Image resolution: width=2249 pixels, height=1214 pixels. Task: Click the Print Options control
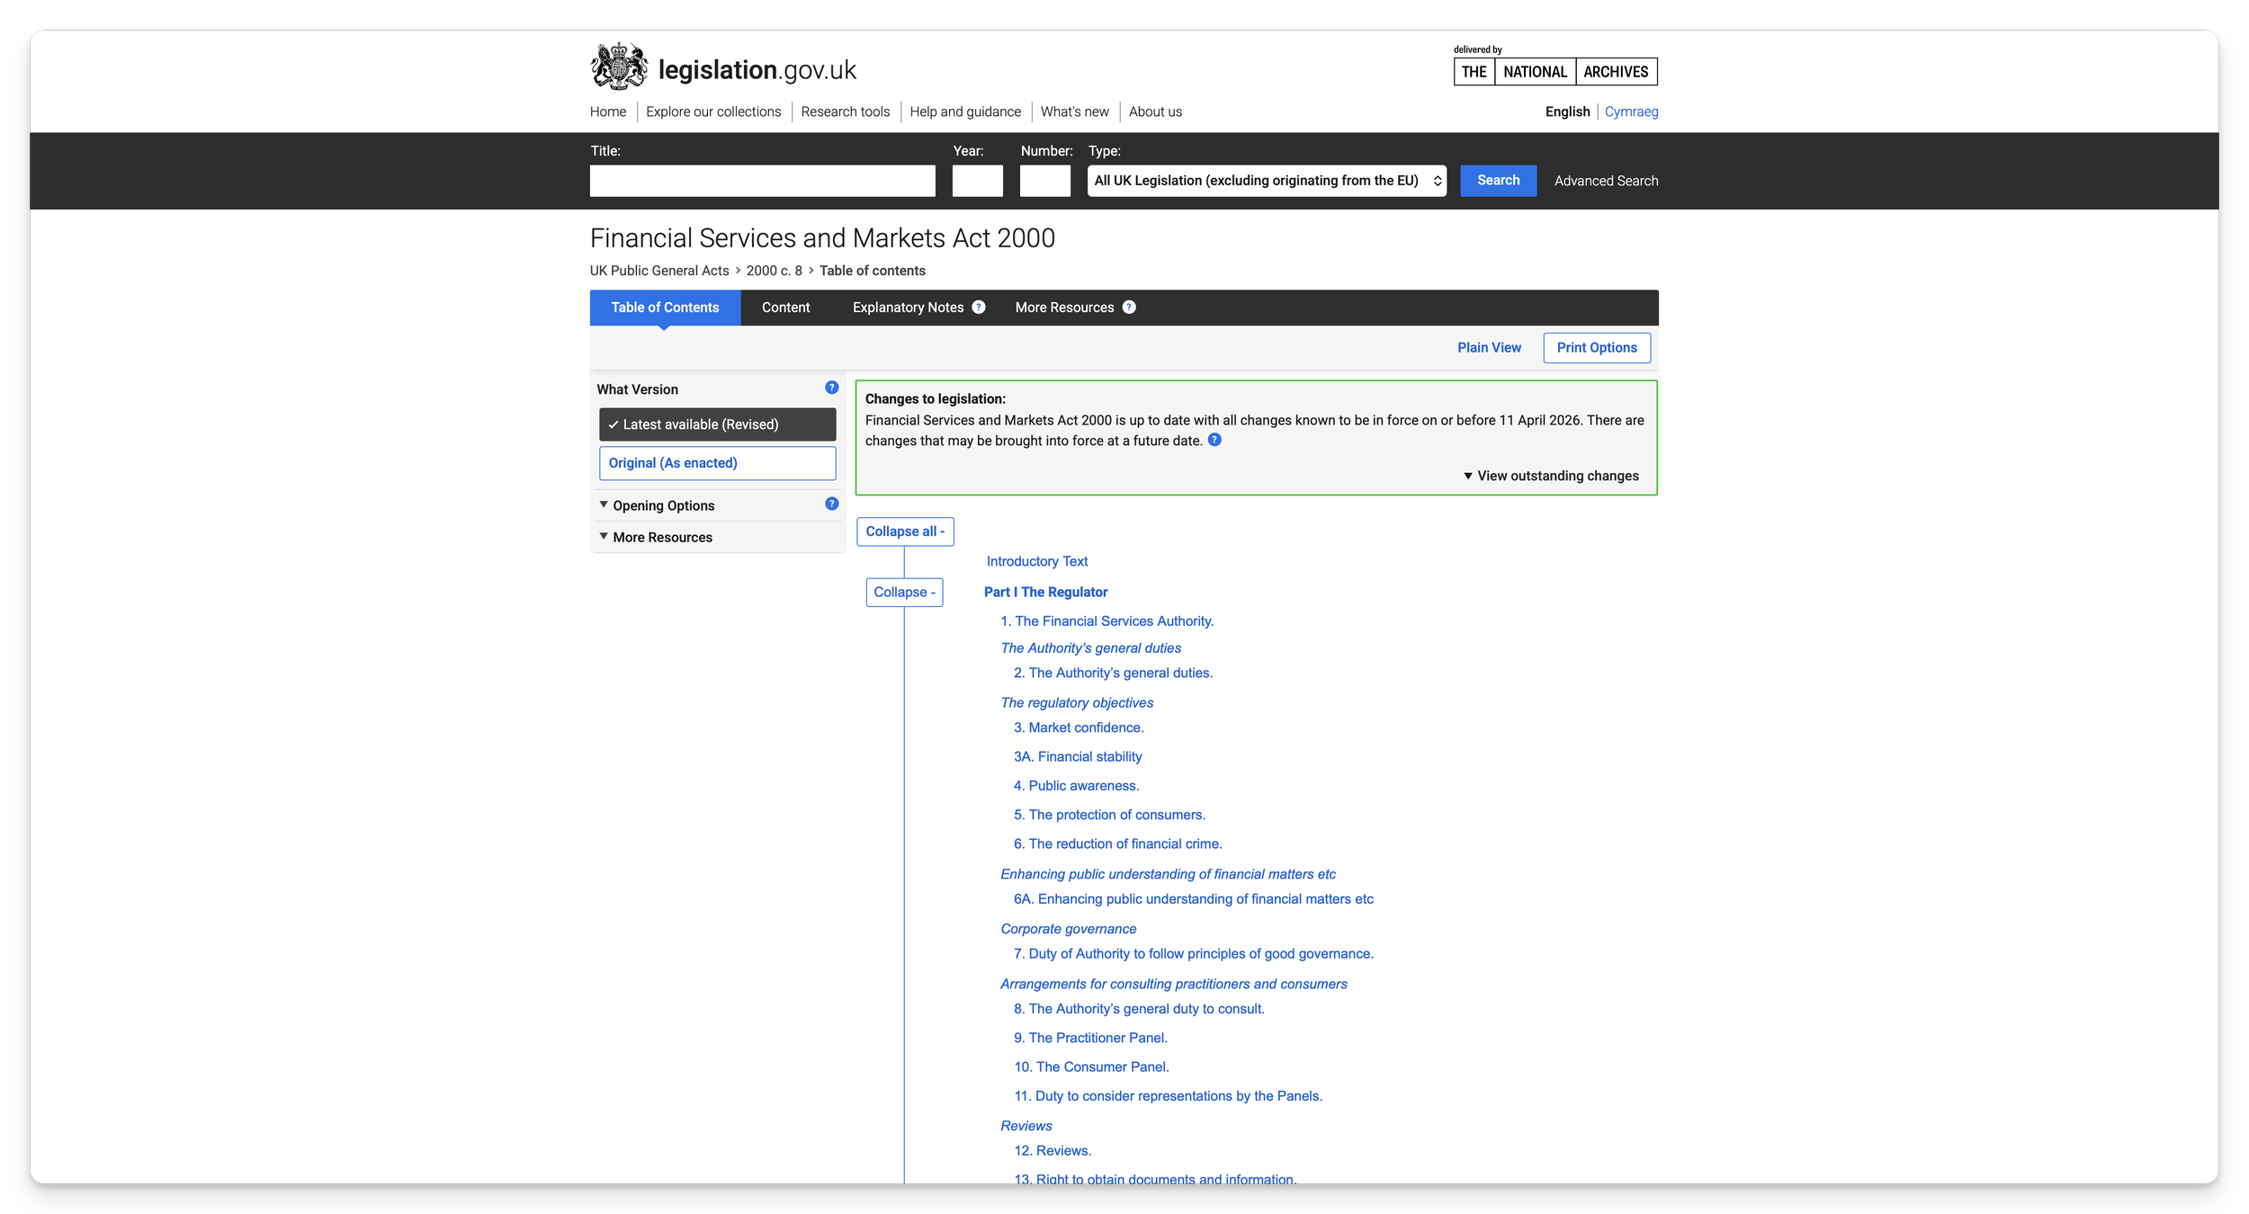pyautogui.click(x=1597, y=347)
